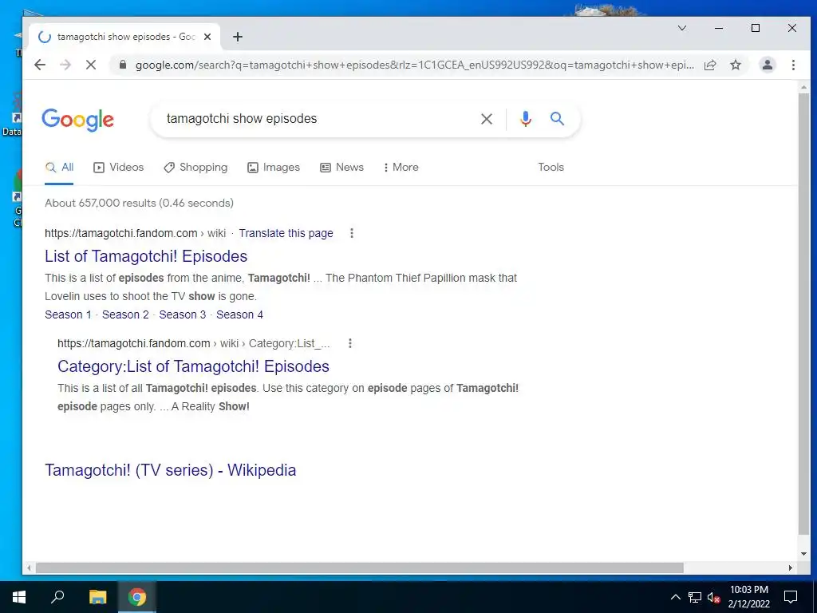Go back using the browser back arrow
817x613 pixels.
click(40, 65)
